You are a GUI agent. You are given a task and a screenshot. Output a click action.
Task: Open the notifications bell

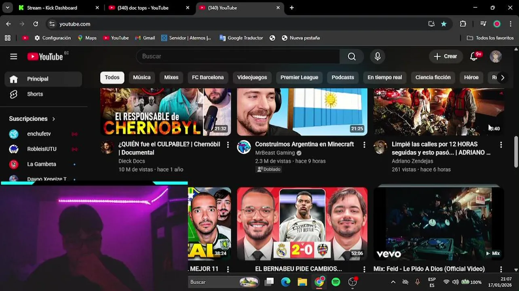[474, 57]
